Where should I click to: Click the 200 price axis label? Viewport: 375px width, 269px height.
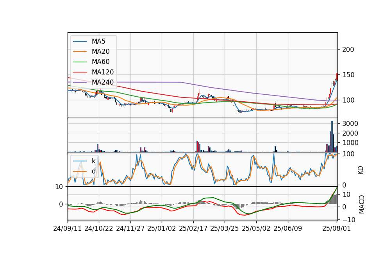coord(348,50)
